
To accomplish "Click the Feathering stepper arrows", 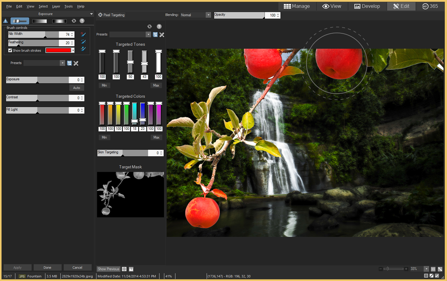I will pyautogui.click(x=72, y=43).
